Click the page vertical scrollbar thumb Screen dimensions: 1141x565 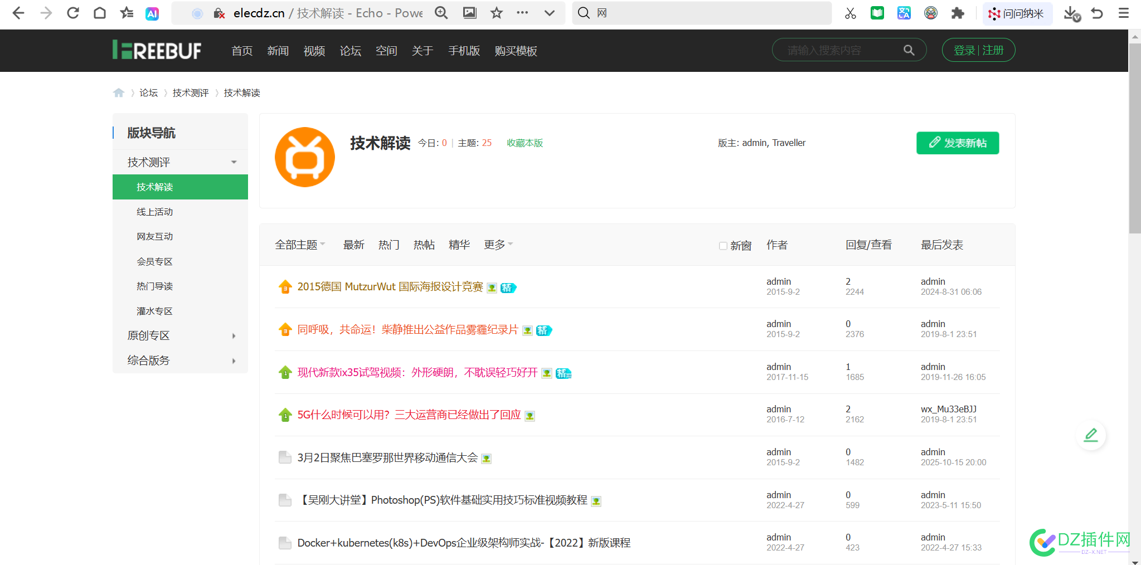(x=1134, y=138)
